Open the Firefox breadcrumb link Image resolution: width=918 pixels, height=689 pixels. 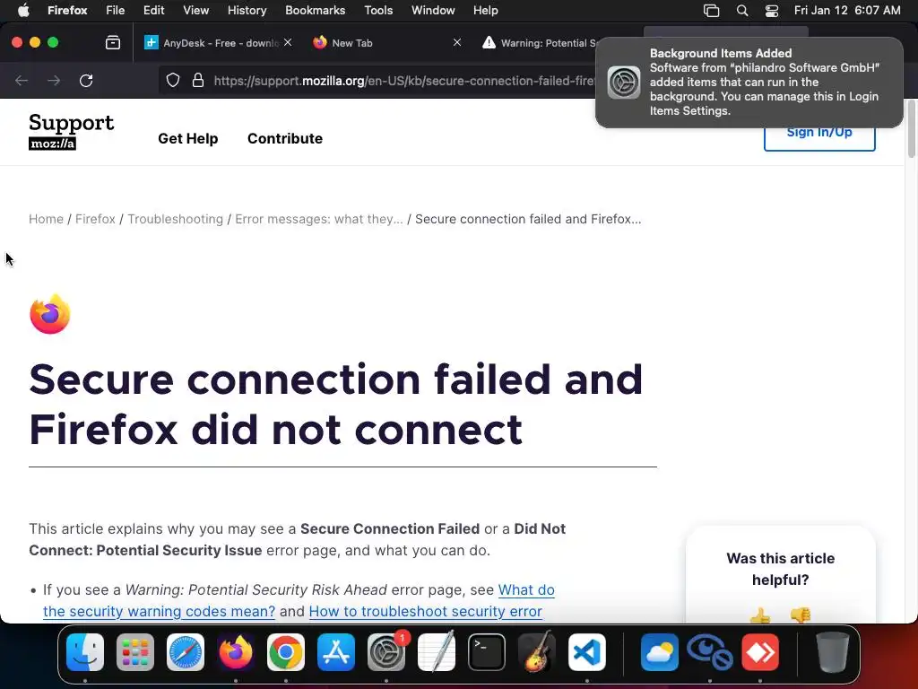click(x=95, y=219)
